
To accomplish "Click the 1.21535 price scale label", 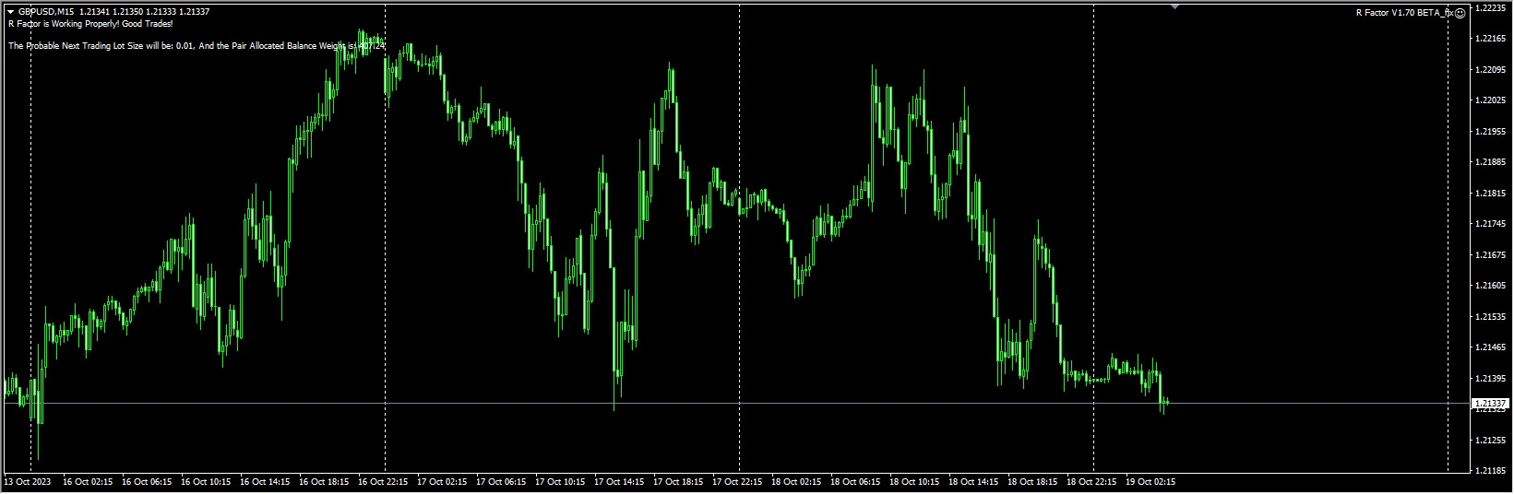I will tap(1491, 317).
